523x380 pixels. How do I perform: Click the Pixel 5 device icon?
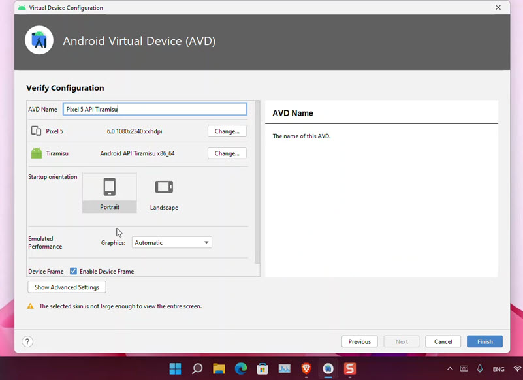pos(36,131)
